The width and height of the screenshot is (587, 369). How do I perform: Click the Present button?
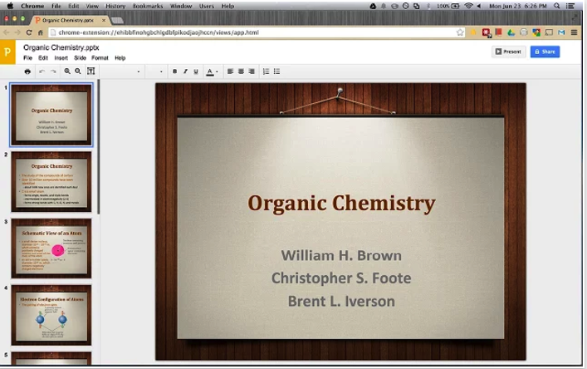click(508, 52)
